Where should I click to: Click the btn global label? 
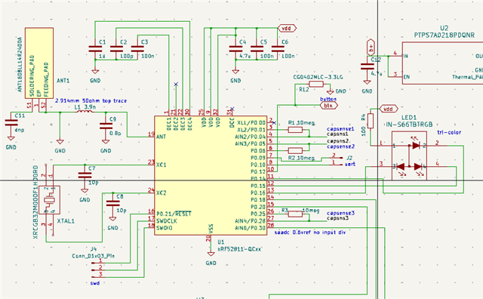click(x=329, y=106)
